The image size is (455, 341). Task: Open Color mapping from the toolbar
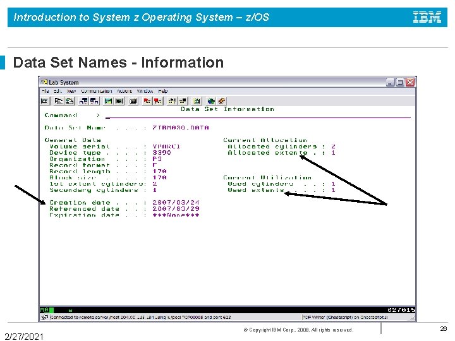(119, 101)
